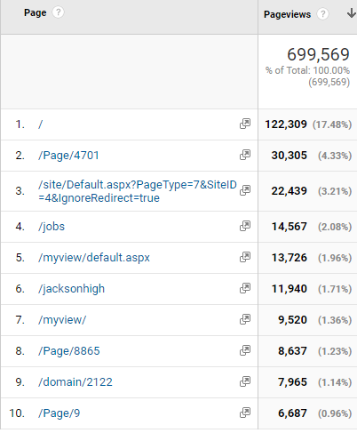Open external link icon beside /jobs

coord(245,226)
